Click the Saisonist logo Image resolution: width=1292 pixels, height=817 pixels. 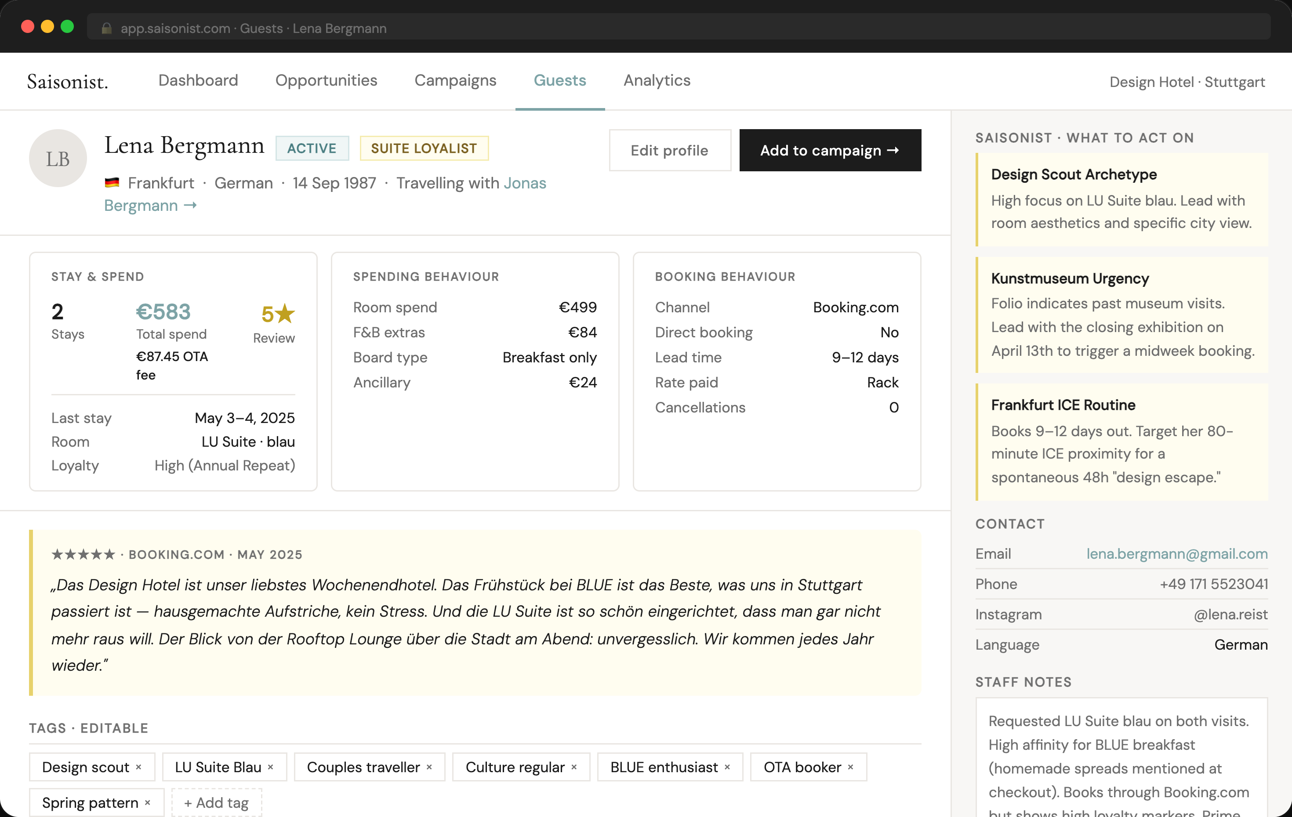click(x=68, y=82)
